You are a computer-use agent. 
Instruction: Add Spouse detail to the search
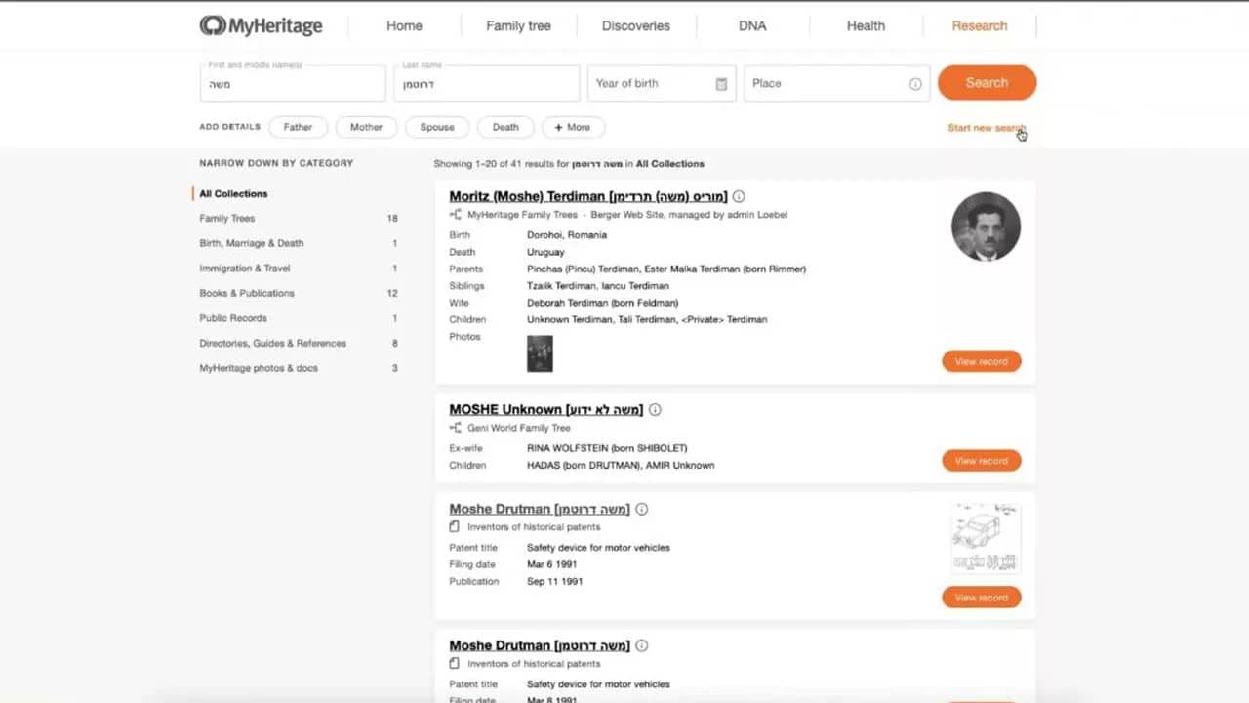tap(437, 127)
